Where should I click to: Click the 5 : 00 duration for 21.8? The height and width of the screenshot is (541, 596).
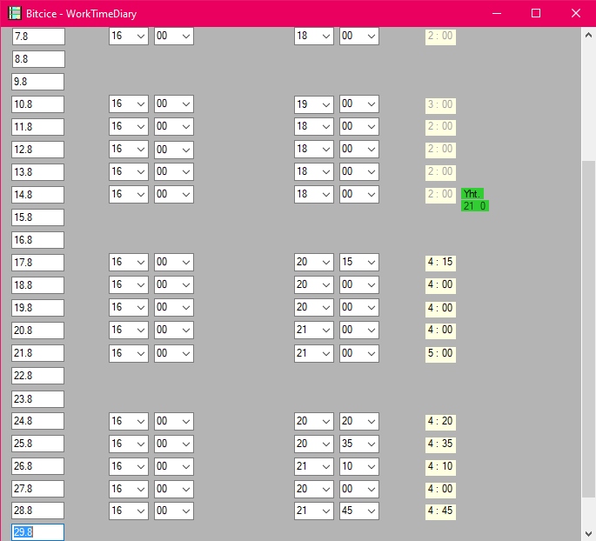pos(440,353)
